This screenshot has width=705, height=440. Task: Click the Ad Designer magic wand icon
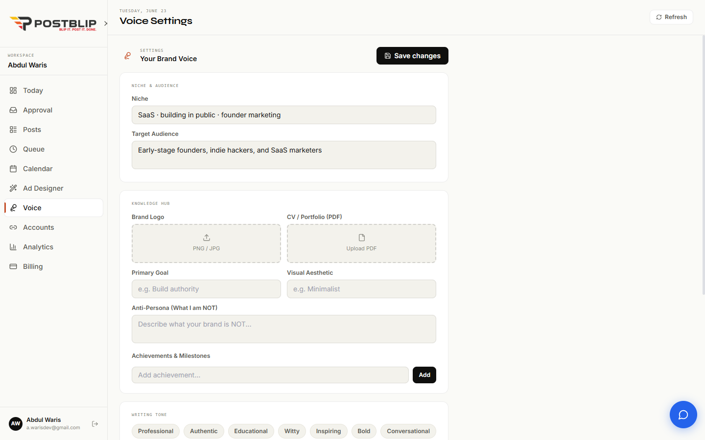click(13, 188)
